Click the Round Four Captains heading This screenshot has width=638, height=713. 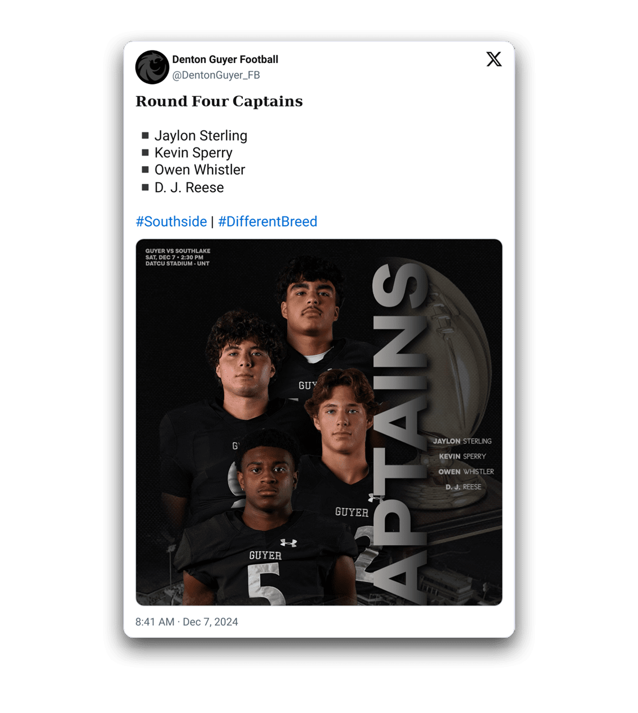tap(219, 101)
